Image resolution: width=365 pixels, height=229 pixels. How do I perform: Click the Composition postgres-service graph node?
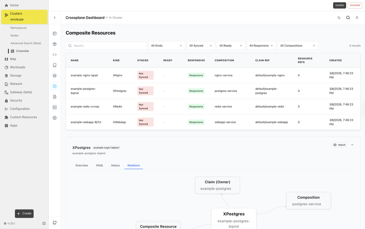click(x=309, y=201)
